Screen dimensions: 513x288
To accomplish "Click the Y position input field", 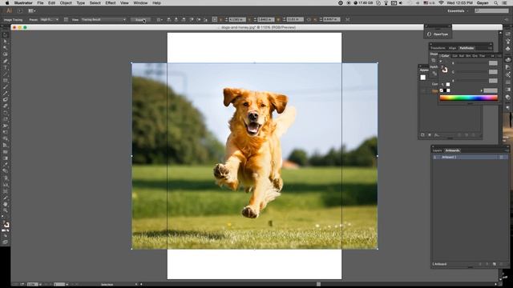I will click(265, 19).
